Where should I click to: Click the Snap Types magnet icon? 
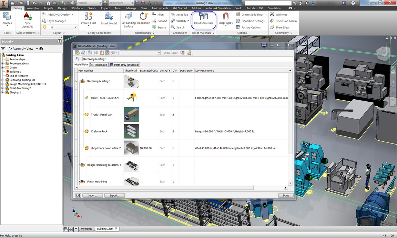coord(226,16)
